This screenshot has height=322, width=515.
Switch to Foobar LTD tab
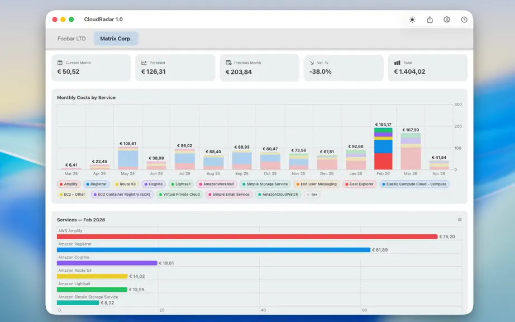coord(71,39)
